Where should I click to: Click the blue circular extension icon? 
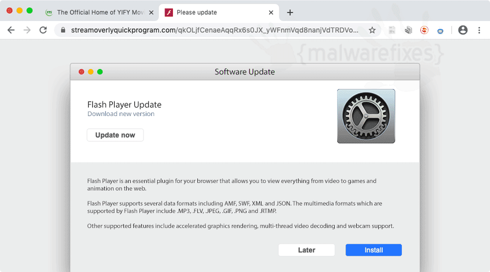click(440, 31)
